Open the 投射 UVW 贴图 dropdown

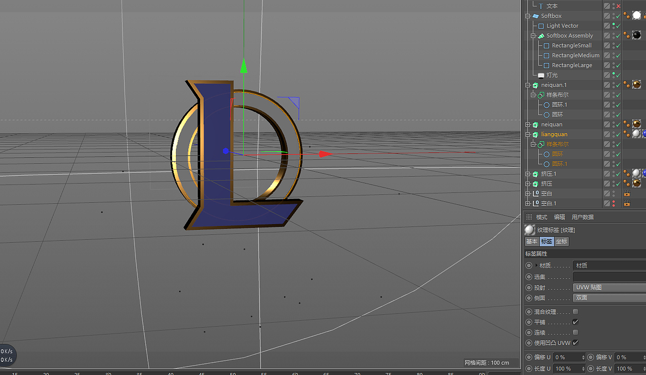coord(609,287)
